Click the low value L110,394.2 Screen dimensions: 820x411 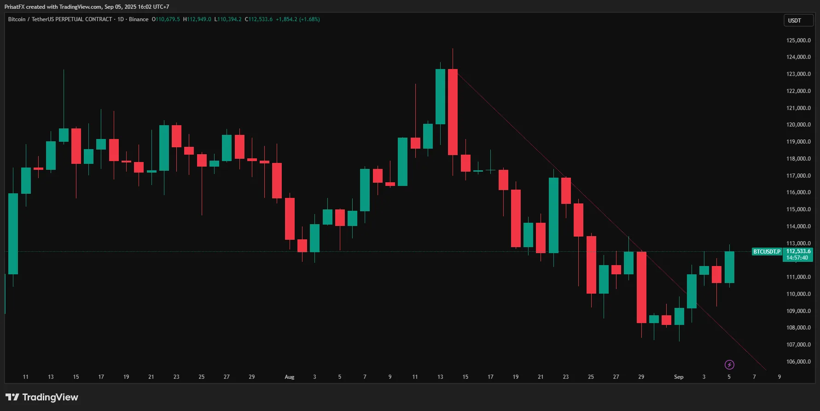228,19
